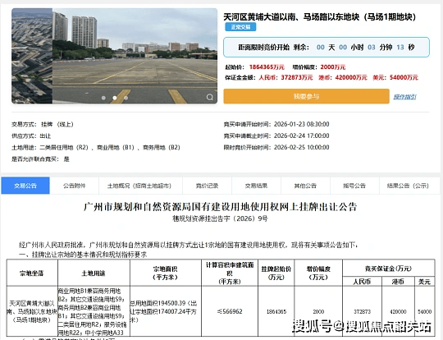This screenshot has height=340, width=443.
Task: Select the second carousel dot indicator
Action: click(x=115, y=98)
